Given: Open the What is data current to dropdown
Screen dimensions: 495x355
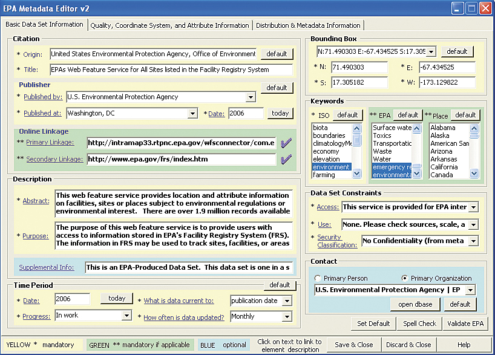Looking at the screenshot, I should tap(287, 301).
